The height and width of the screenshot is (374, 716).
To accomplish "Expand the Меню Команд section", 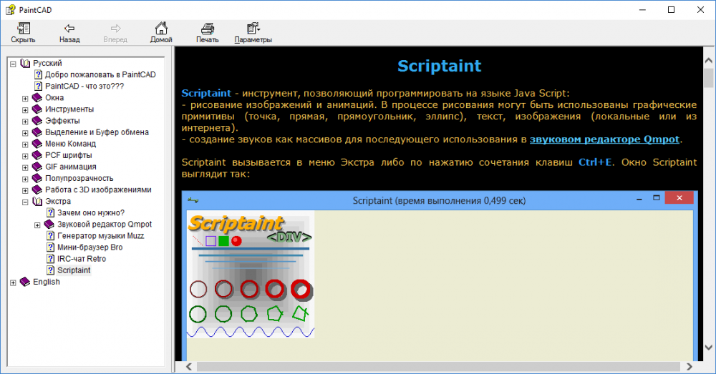I will (x=25, y=144).
